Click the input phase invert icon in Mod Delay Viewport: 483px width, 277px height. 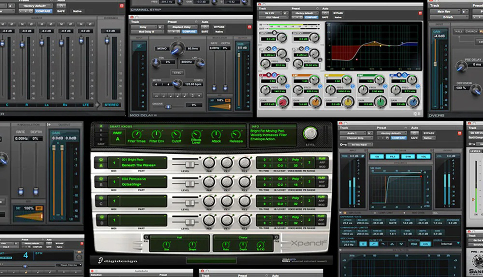[139, 46]
